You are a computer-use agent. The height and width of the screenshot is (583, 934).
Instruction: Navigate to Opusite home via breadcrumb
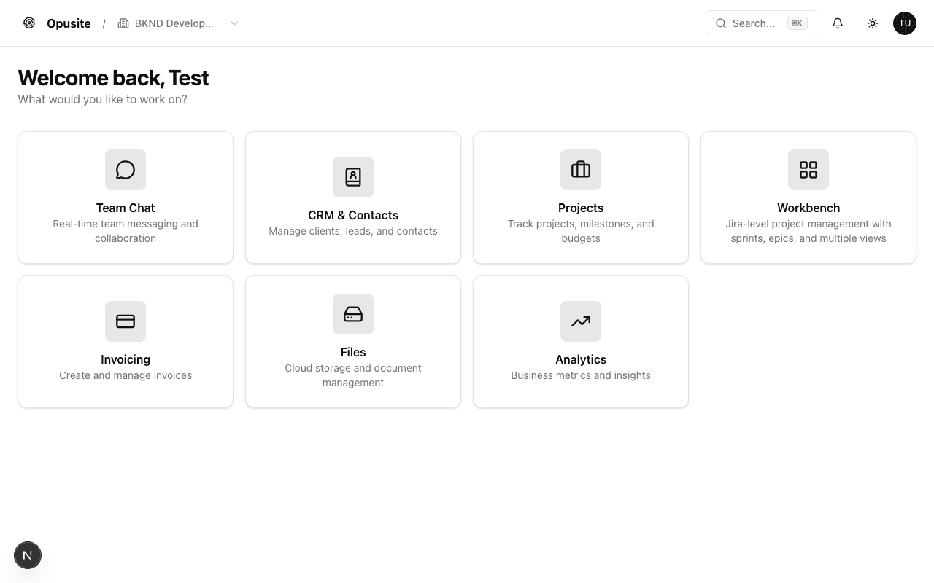[x=69, y=23]
